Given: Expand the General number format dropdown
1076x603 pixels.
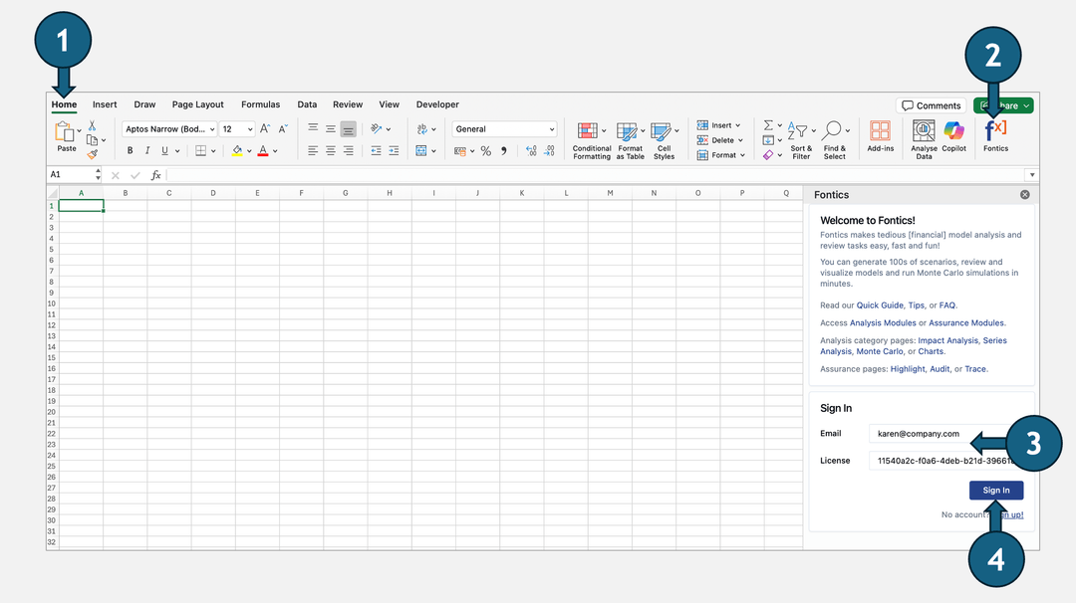Looking at the screenshot, I should [551, 129].
